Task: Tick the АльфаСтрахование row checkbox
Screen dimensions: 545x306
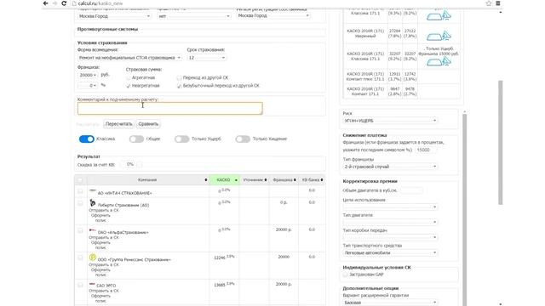Action: point(80,230)
